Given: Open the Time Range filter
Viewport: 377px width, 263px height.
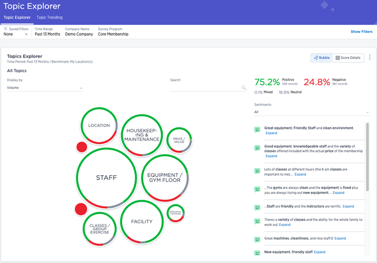Looking at the screenshot, I should point(47,32).
